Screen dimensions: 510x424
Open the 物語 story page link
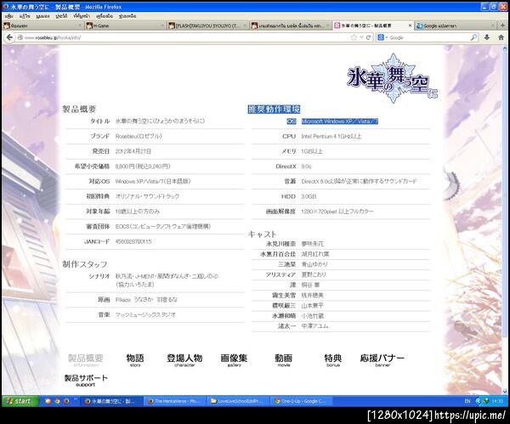[135, 360]
